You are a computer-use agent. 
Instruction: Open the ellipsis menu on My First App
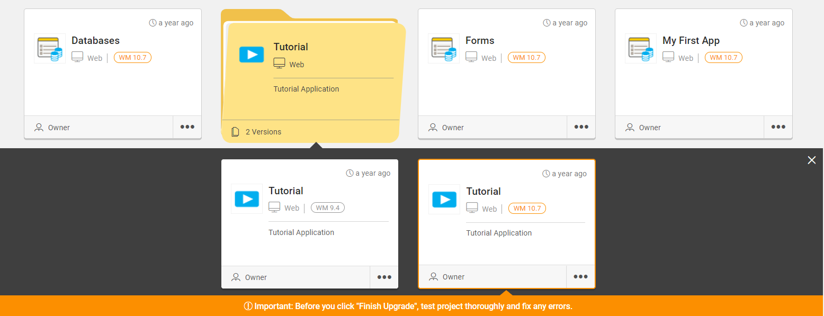click(778, 127)
